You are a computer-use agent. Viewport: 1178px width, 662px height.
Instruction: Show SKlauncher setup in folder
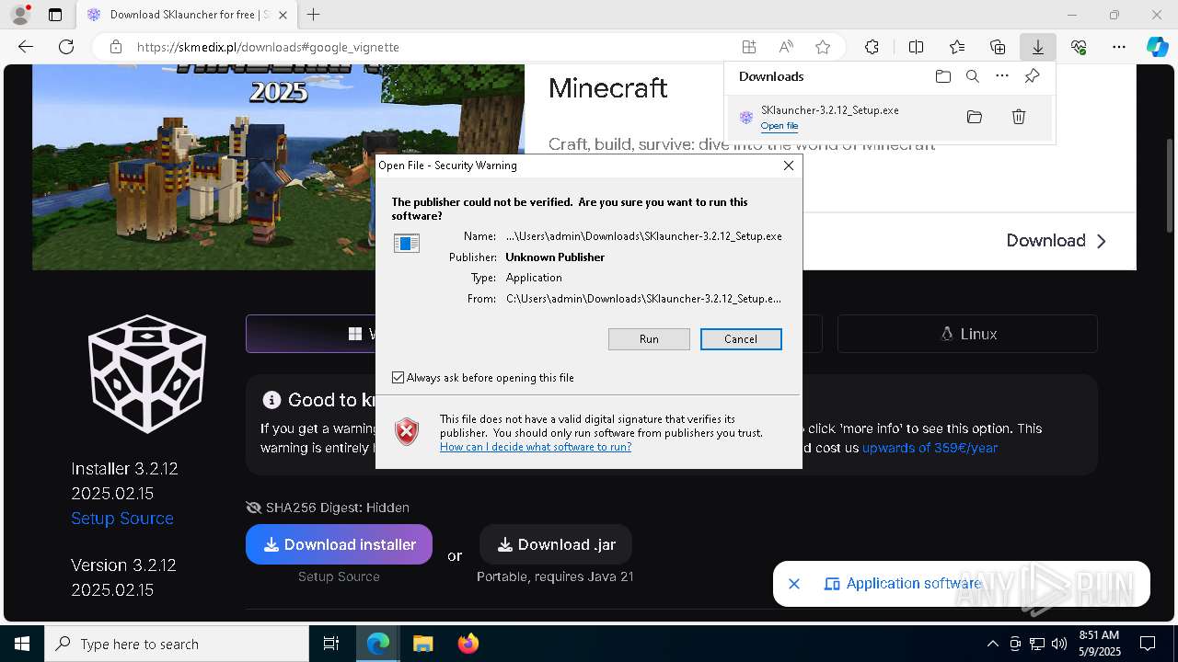pyautogui.click(x=975, y=117)
